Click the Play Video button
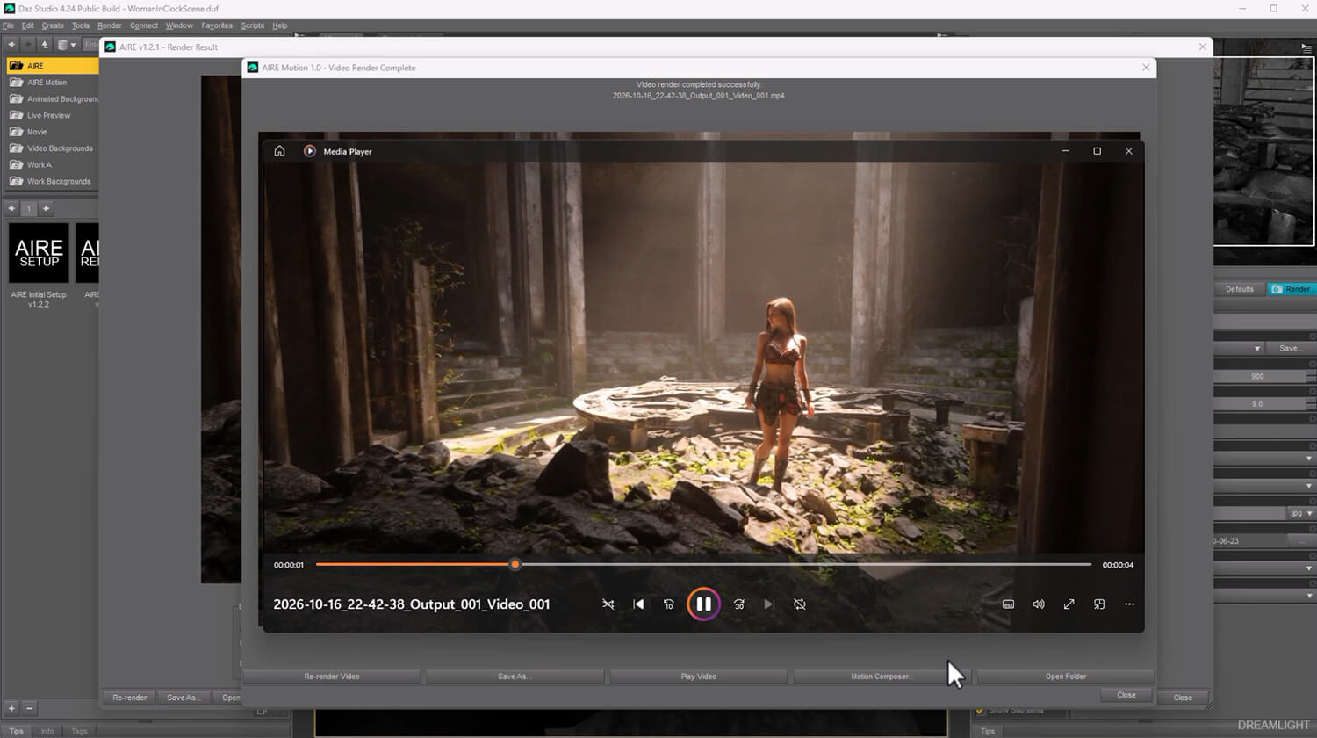 [699, 676]
